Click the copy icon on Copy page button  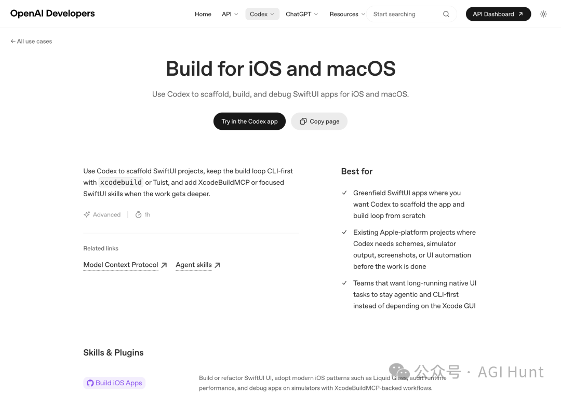tap(303, 121)
